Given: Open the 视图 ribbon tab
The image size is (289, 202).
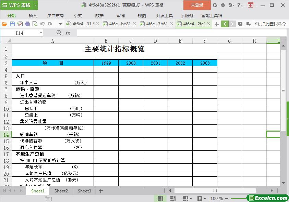Looking at the screenshot, I should tap(142, 15).
